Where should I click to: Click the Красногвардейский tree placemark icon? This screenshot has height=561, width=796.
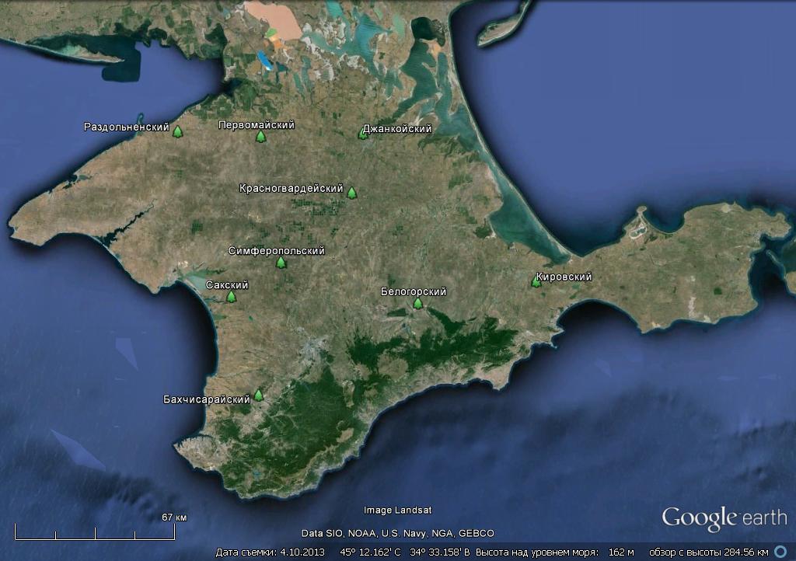(x=351, y=193)
